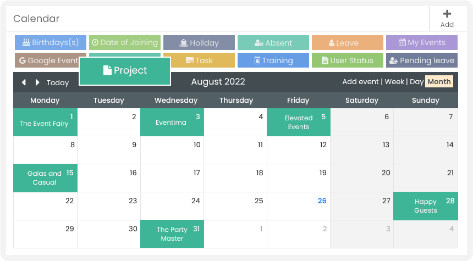Go to previous month arrow

pos(24,82)
